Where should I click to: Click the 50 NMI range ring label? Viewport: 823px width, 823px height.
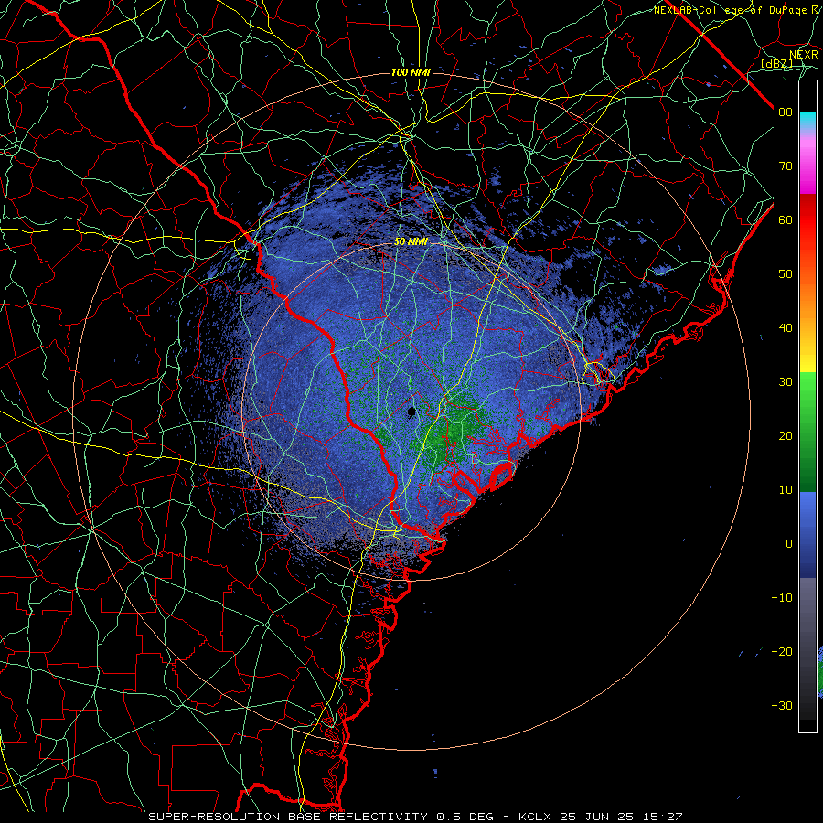411,242
